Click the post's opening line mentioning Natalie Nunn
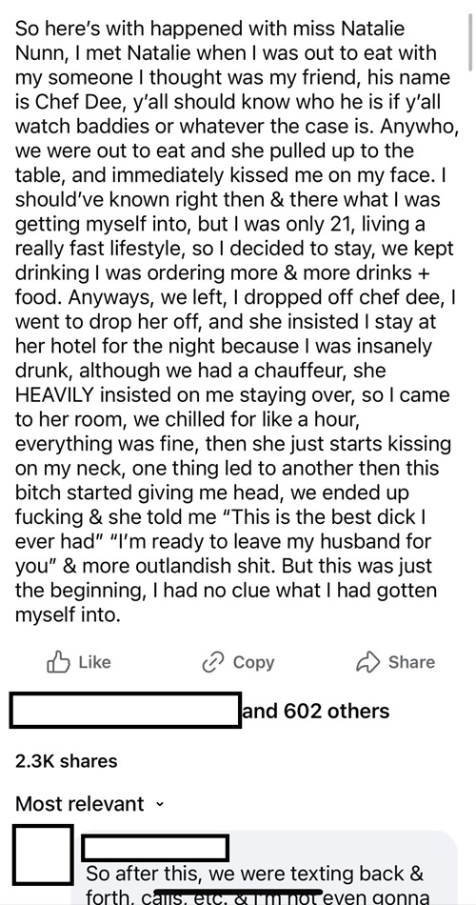Image resolution: width=476 pixels, height=905 pixels. [209, 28]
